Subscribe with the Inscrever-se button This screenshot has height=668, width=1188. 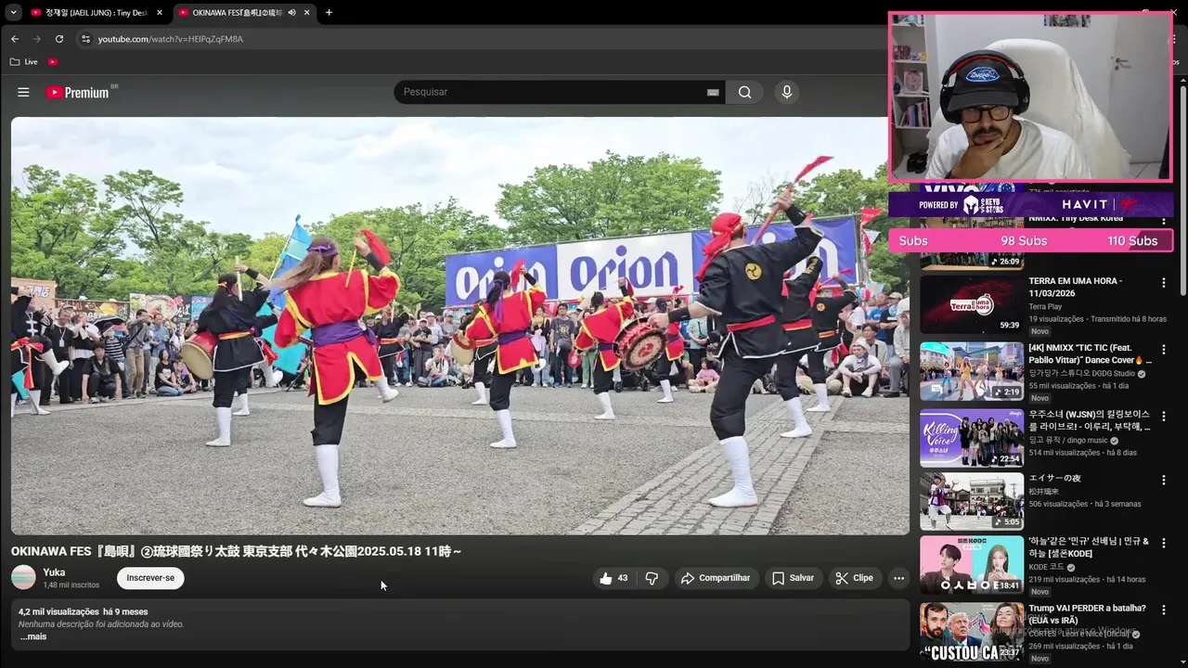pos(150,578)
